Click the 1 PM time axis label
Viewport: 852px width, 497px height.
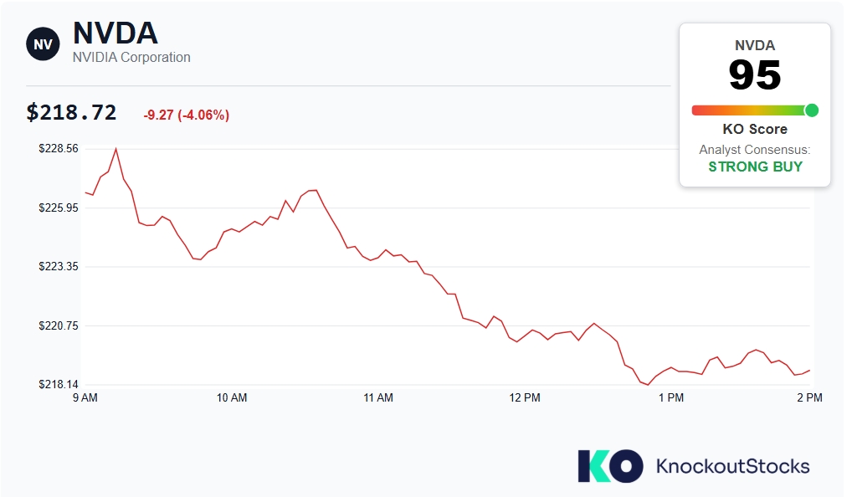[671, 397]
